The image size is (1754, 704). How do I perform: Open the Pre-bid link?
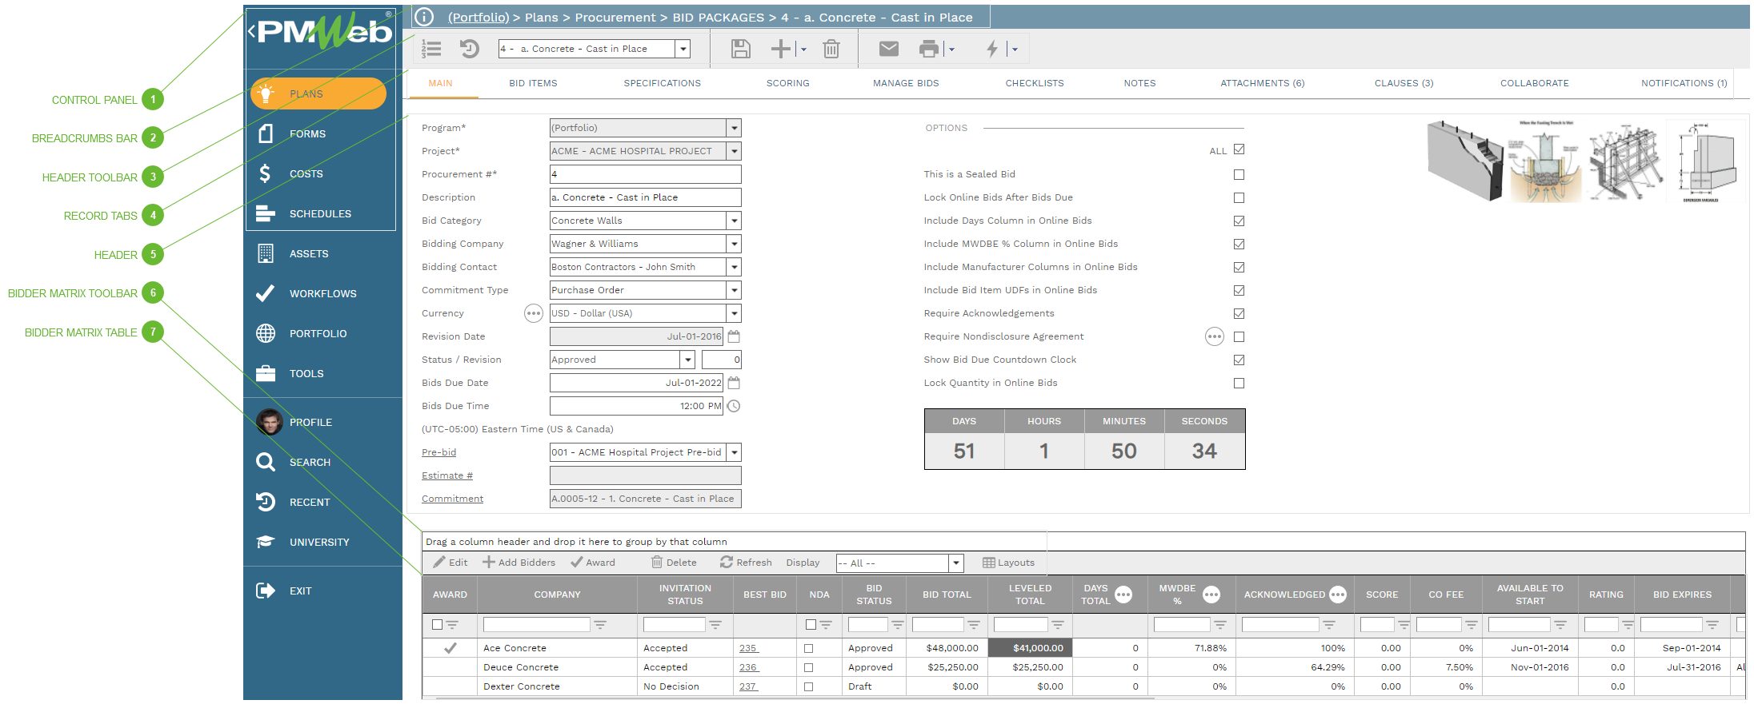(438, 452)
